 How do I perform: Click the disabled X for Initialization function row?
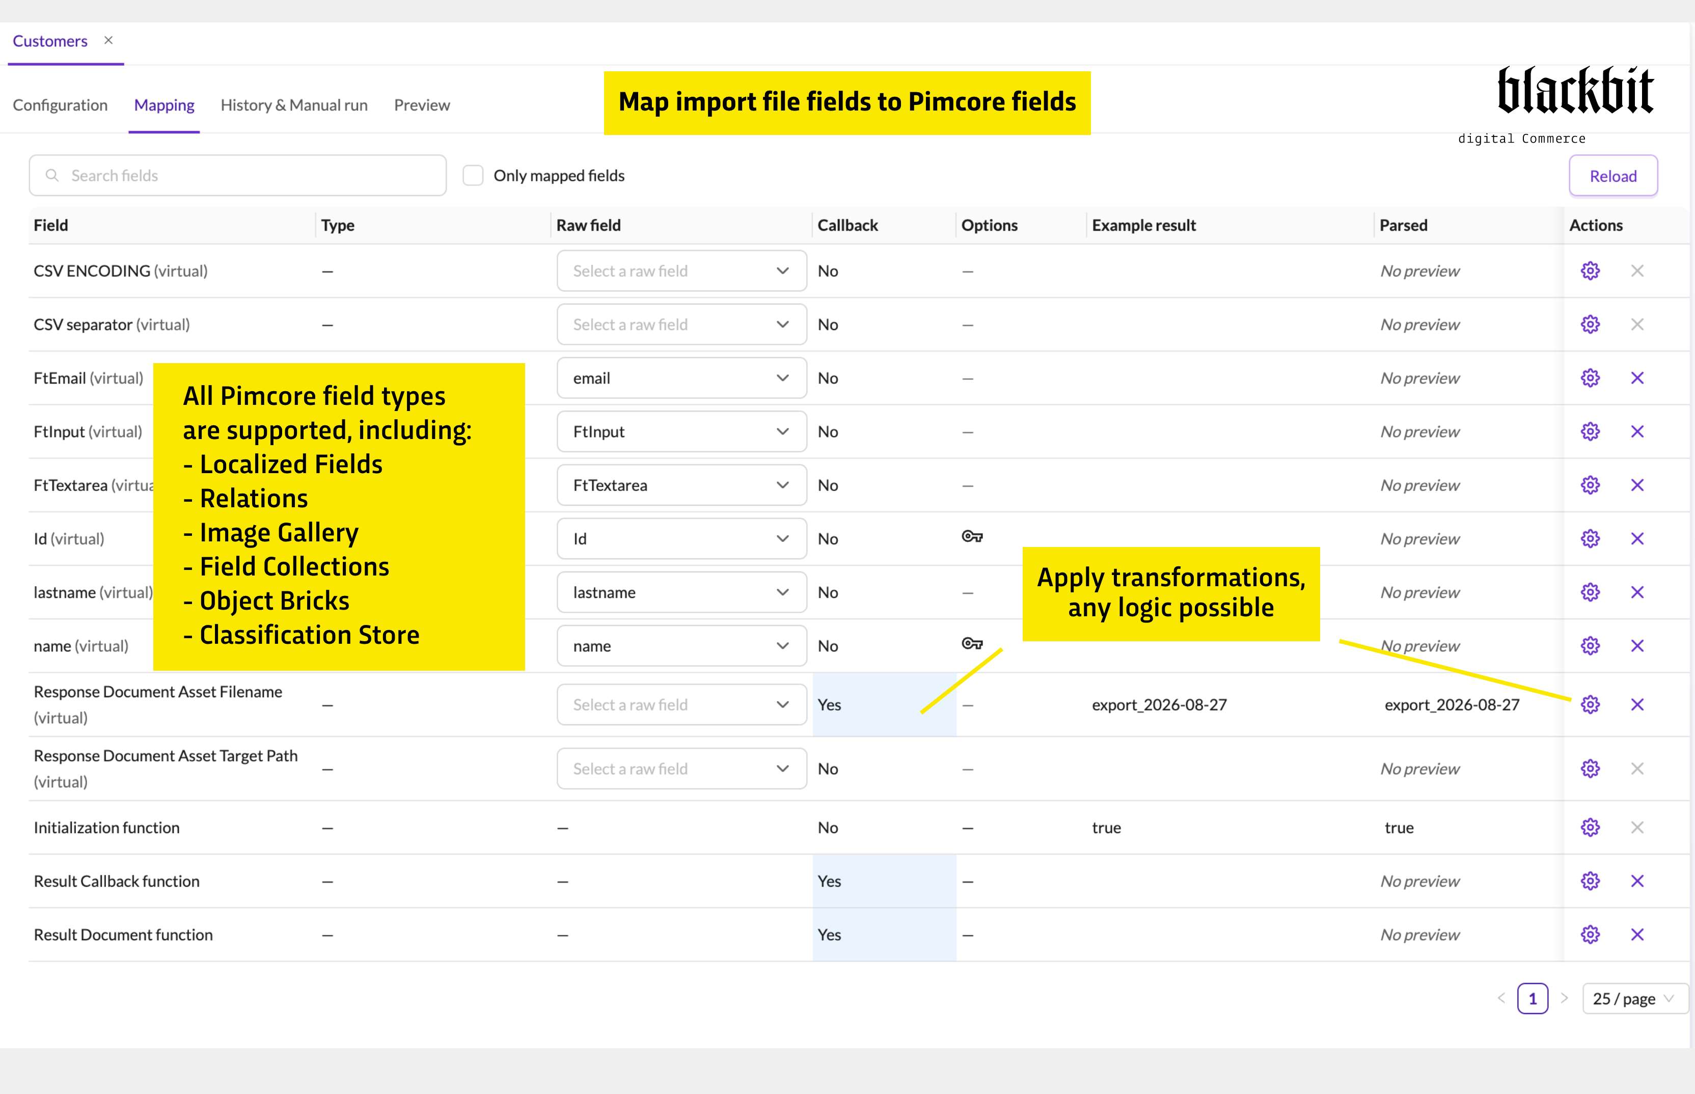click(x=1637, y=828)
